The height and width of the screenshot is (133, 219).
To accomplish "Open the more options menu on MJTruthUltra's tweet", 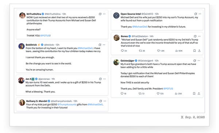I will (104, 14).
